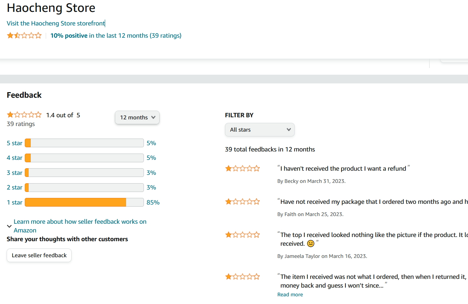Screen dimensions: 468x304
Task: Visit the Haocheng Store storefront link
Action: point(56,23)
